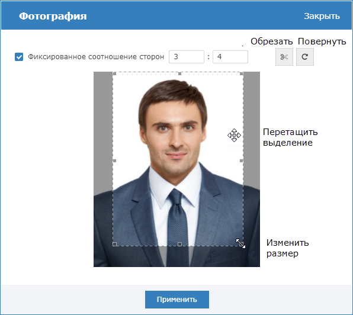Click the scissors crop icon

tap(284, 57)
